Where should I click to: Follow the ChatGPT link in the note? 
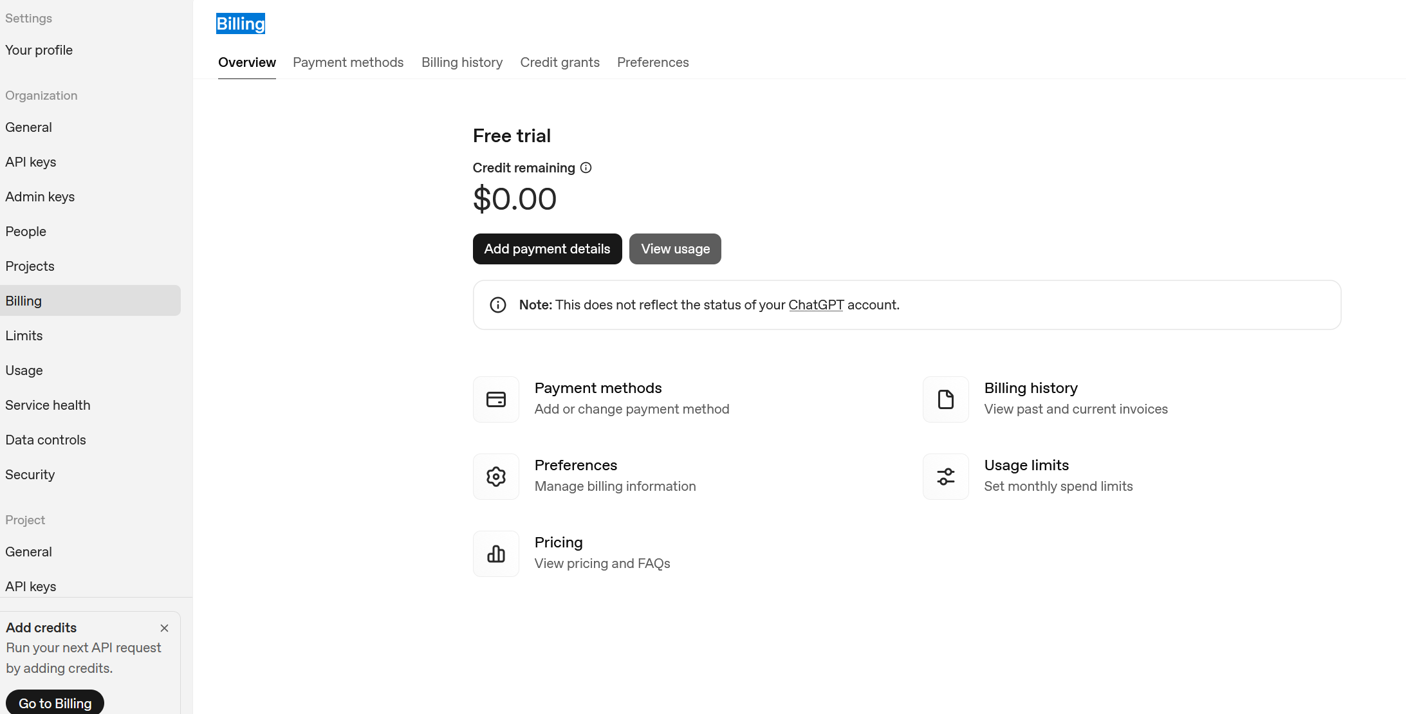tap(816, 305)
